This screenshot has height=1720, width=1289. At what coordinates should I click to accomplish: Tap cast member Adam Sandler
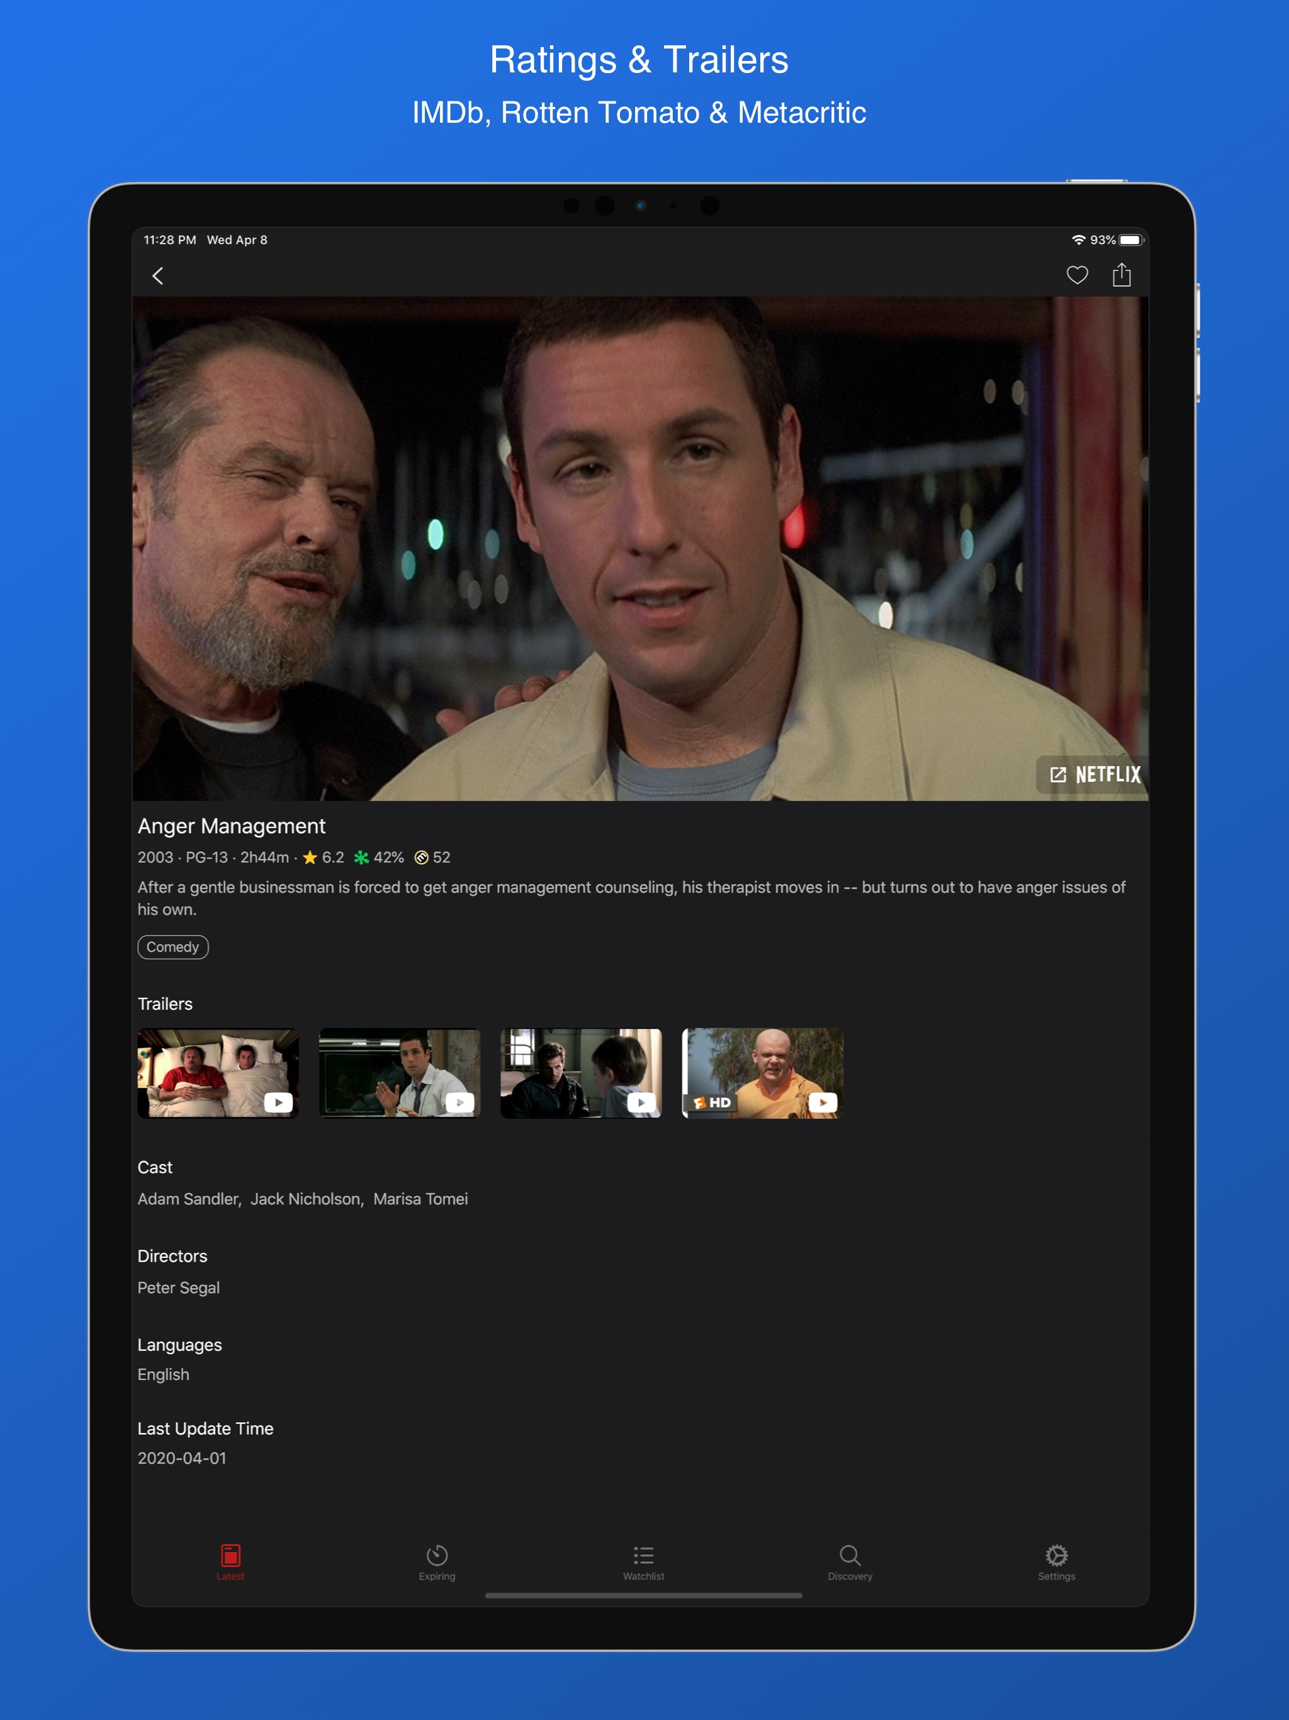188,1199
